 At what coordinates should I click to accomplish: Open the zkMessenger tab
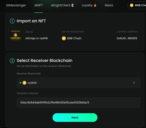click(16, 5)
